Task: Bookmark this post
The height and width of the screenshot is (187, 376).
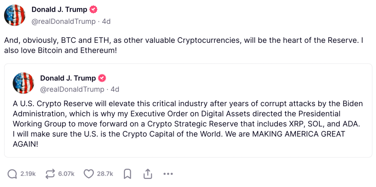Action: click(x=128, y=174)
